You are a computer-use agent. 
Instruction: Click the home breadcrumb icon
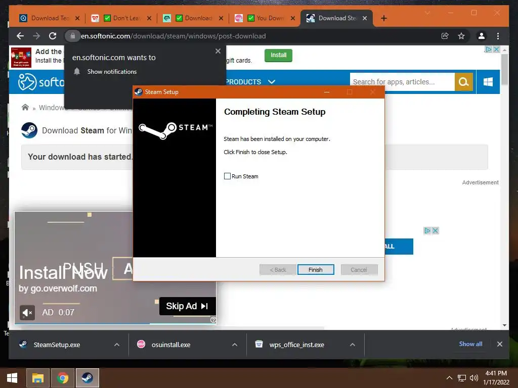[x=25, y=107]
